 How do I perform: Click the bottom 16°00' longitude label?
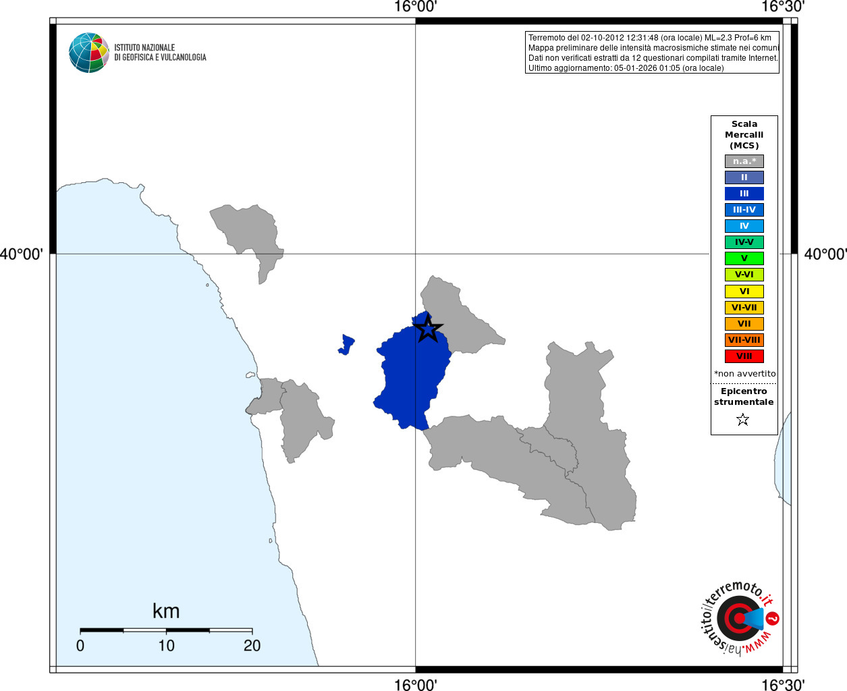pyautogui.click(x=416, y=684)
